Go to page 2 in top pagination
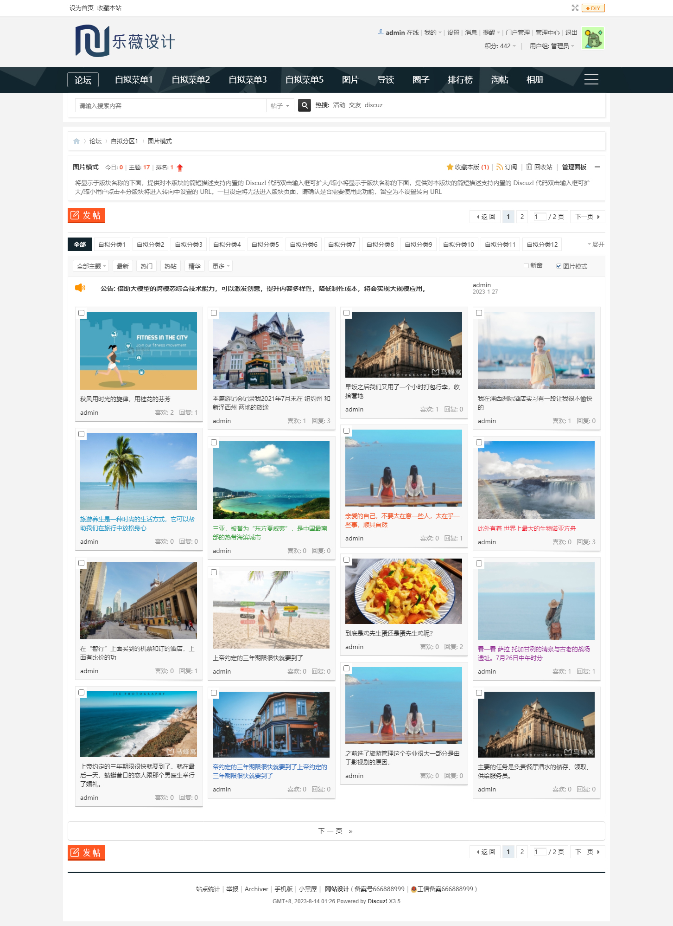Screen dimensions: 673x926 point(522,217)
